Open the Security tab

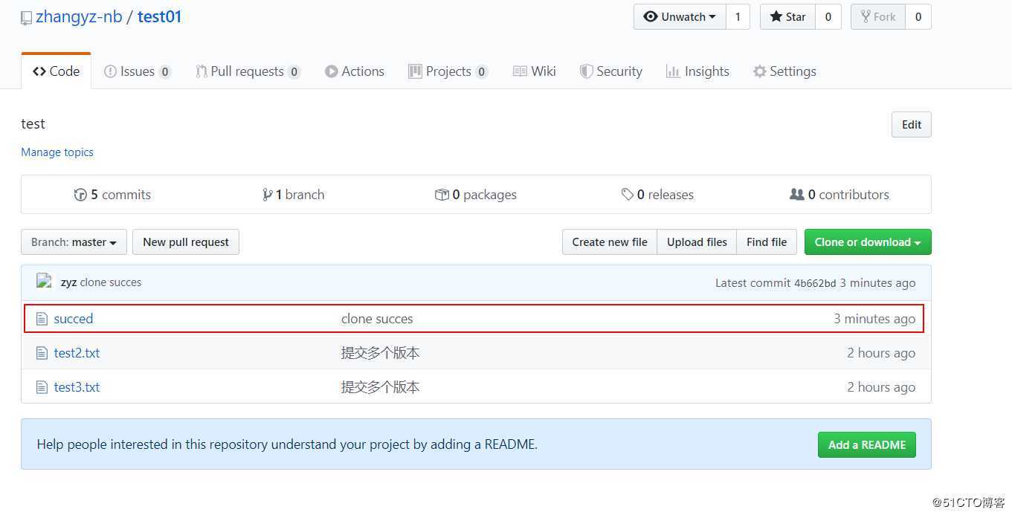click(610, 71)
